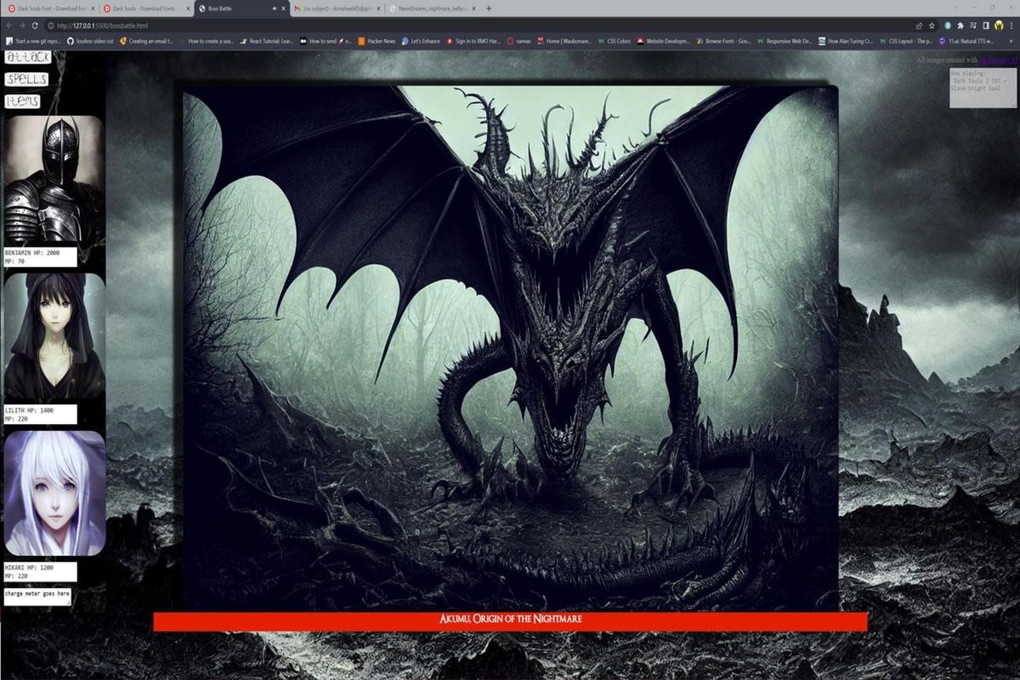Open the tab search dropdown arrow
Image resolution: width=1020 pixels, height=680 pixels.
[x=956, y=8]
